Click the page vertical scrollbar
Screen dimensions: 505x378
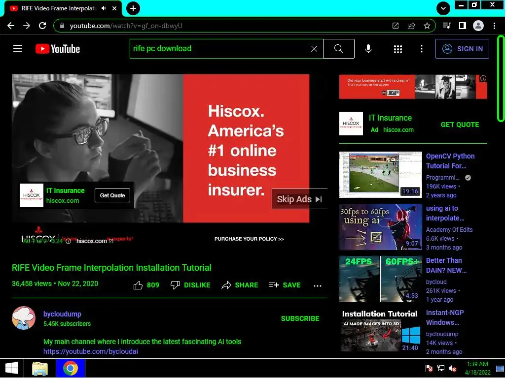point(501,79)
